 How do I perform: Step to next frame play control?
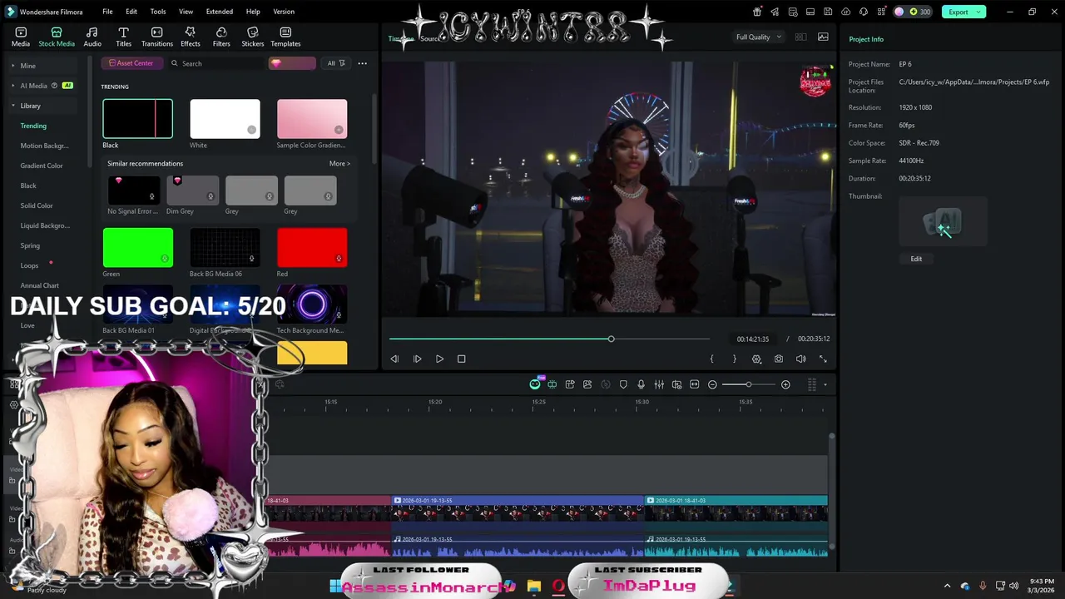[417, 359]
